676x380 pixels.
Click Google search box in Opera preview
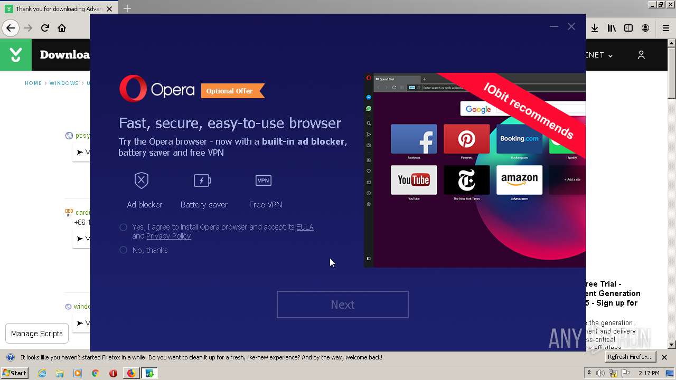pyautogui.click(x=523, y=109)
